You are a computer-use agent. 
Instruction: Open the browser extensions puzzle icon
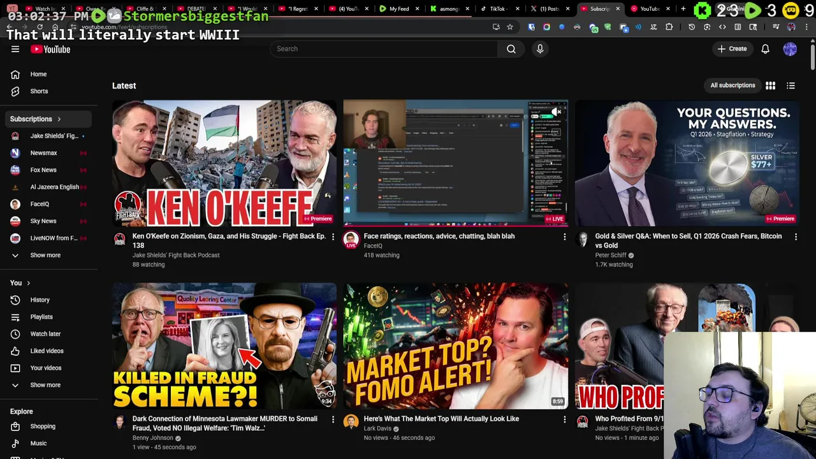coord(669,27)
